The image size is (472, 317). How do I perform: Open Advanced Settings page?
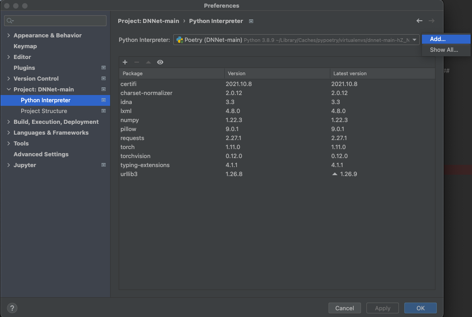click(x=41, y=154)
